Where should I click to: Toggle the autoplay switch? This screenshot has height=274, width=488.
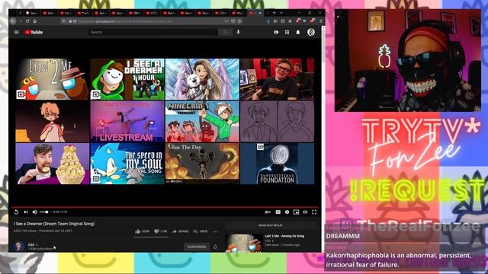268,212
